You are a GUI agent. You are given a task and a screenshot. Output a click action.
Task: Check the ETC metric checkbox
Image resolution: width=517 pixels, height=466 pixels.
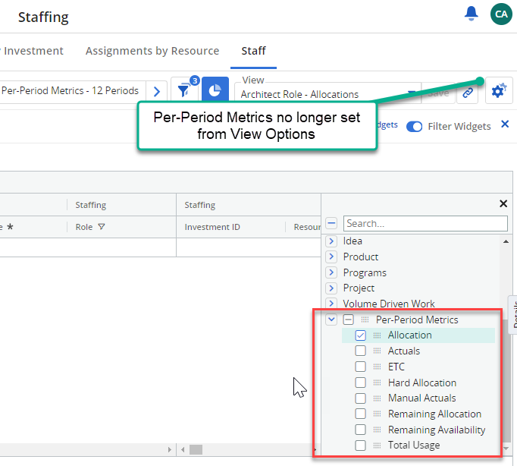[360, 367]
